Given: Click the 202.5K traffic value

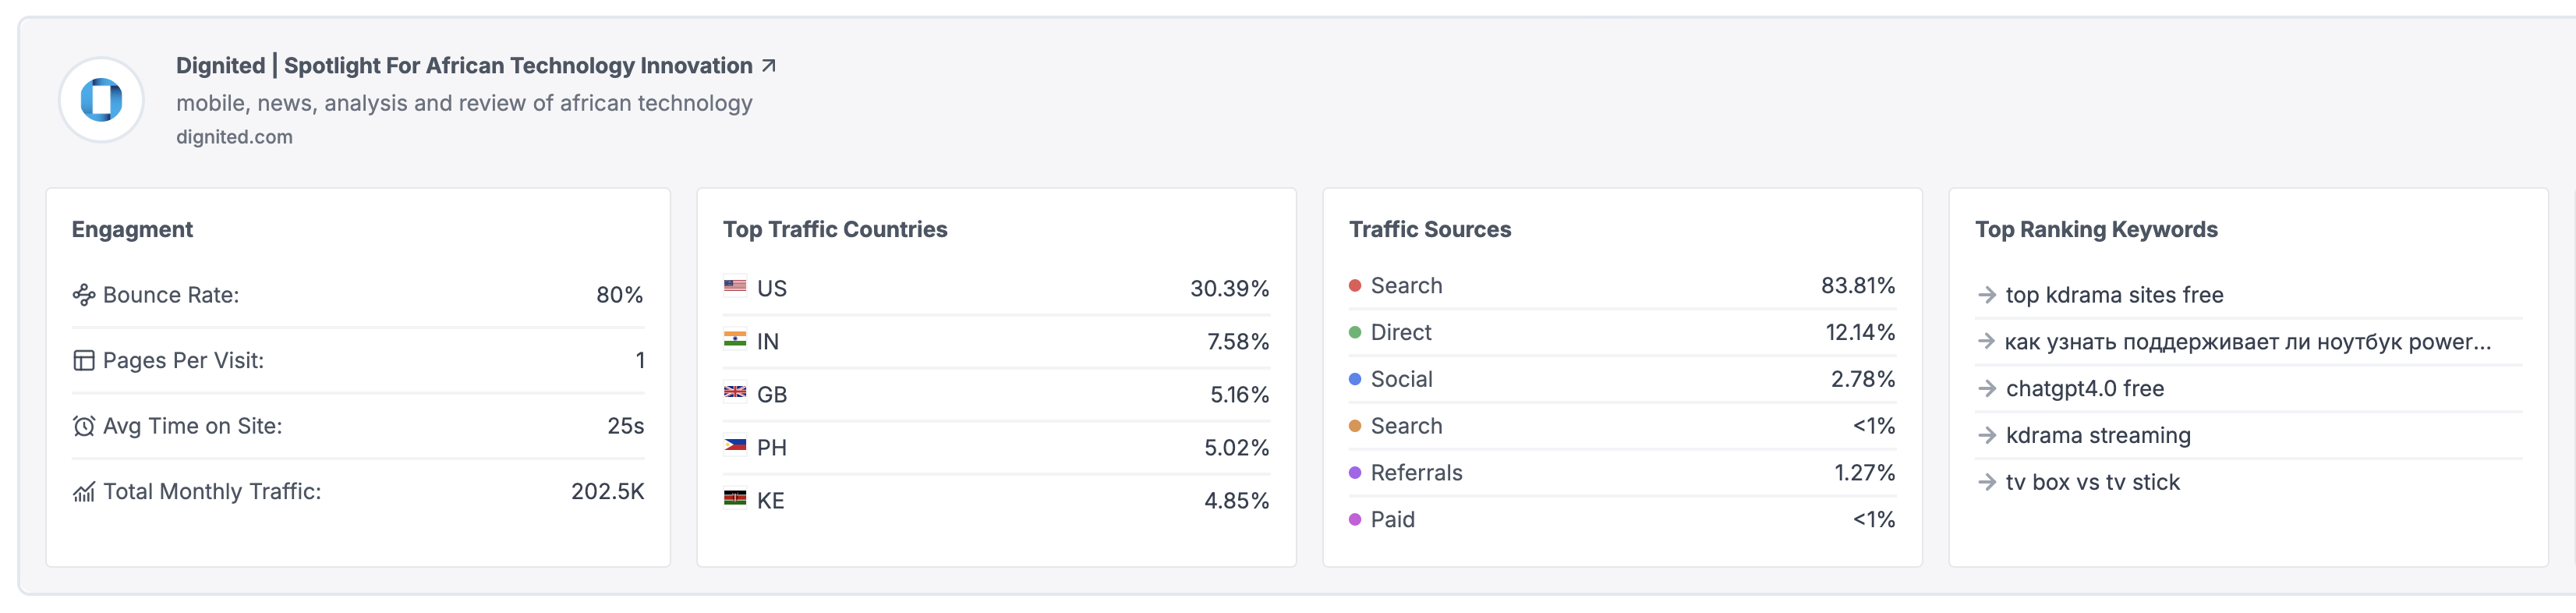Looking at the screenshot, I should click(608, 492).
